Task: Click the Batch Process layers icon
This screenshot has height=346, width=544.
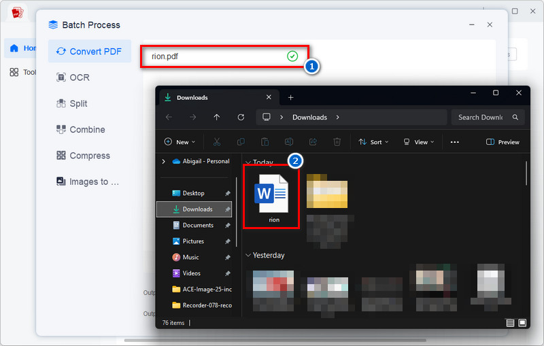Action: point(53,24)
